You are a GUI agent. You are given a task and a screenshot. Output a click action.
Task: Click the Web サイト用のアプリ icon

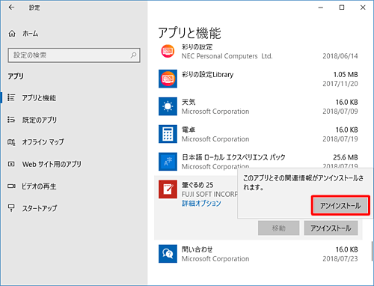pyautogui.click(x=11, y=164)
